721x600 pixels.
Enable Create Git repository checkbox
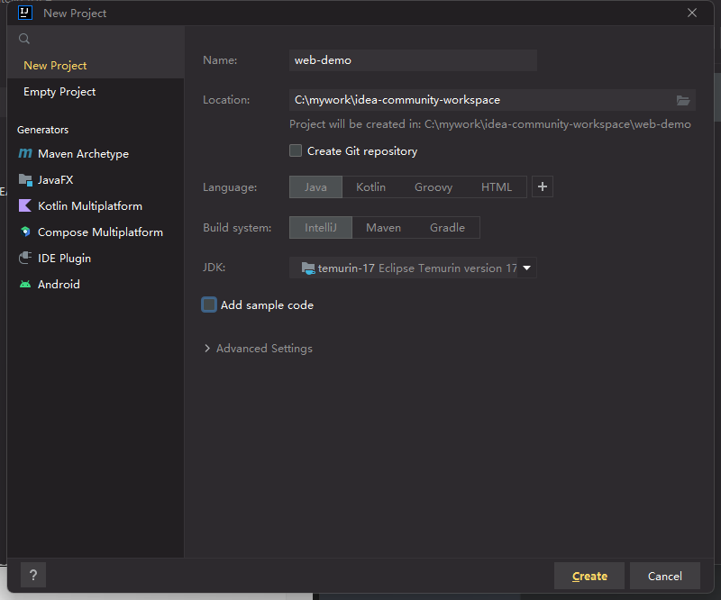296,150
